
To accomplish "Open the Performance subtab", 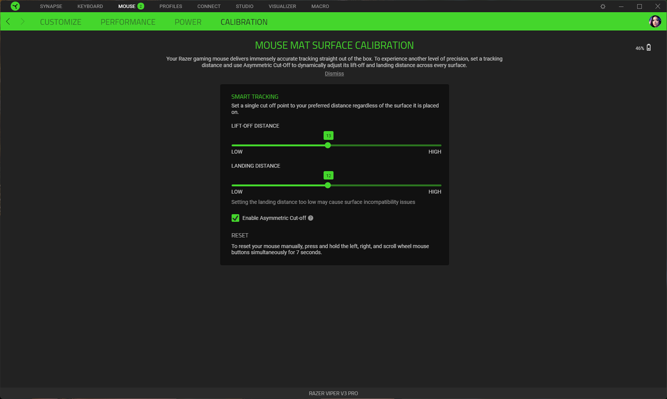I will pyautogui.click(x=128, y=22).
